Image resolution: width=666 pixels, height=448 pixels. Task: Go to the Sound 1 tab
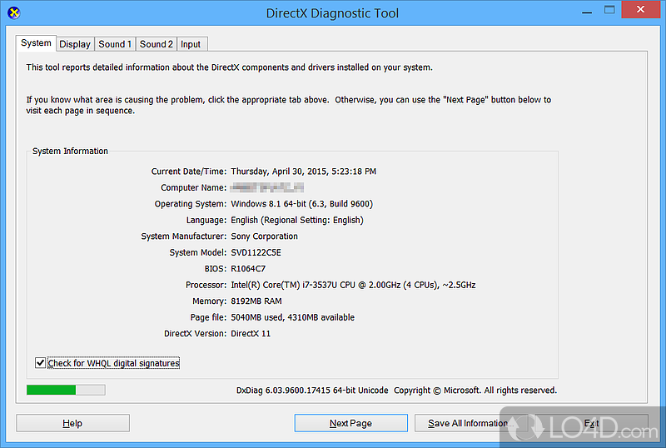point(115,44)
